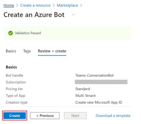Click the Pricing tier label

14,89
